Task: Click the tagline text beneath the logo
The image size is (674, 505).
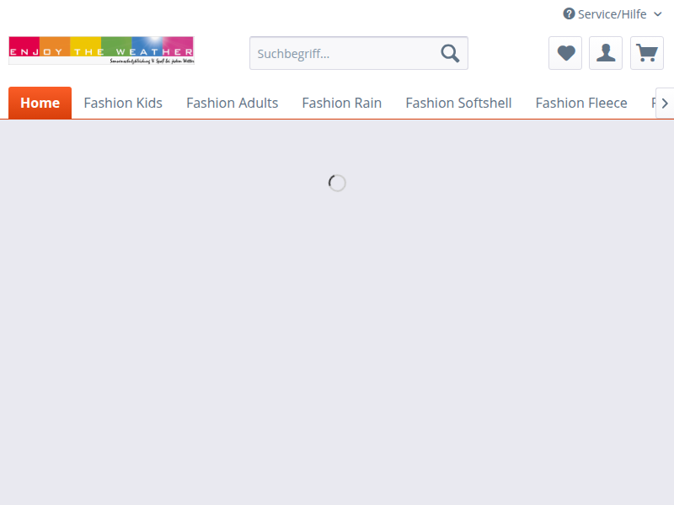Action: coord(152,61)
